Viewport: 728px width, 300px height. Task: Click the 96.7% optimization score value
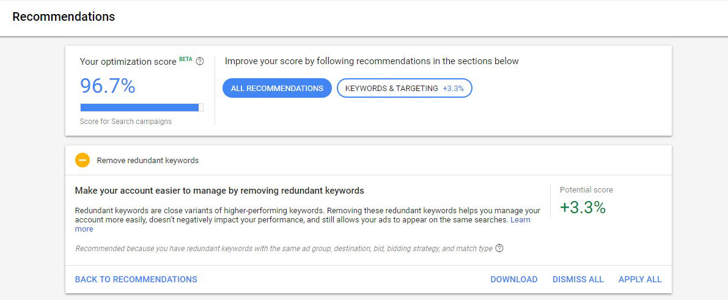(x=108, y=86)
